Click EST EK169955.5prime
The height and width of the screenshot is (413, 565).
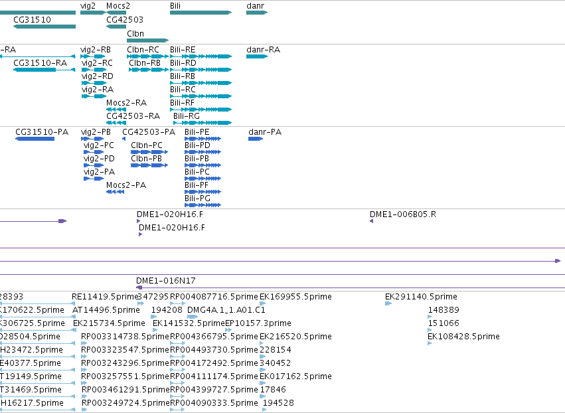tap(263, 303)
